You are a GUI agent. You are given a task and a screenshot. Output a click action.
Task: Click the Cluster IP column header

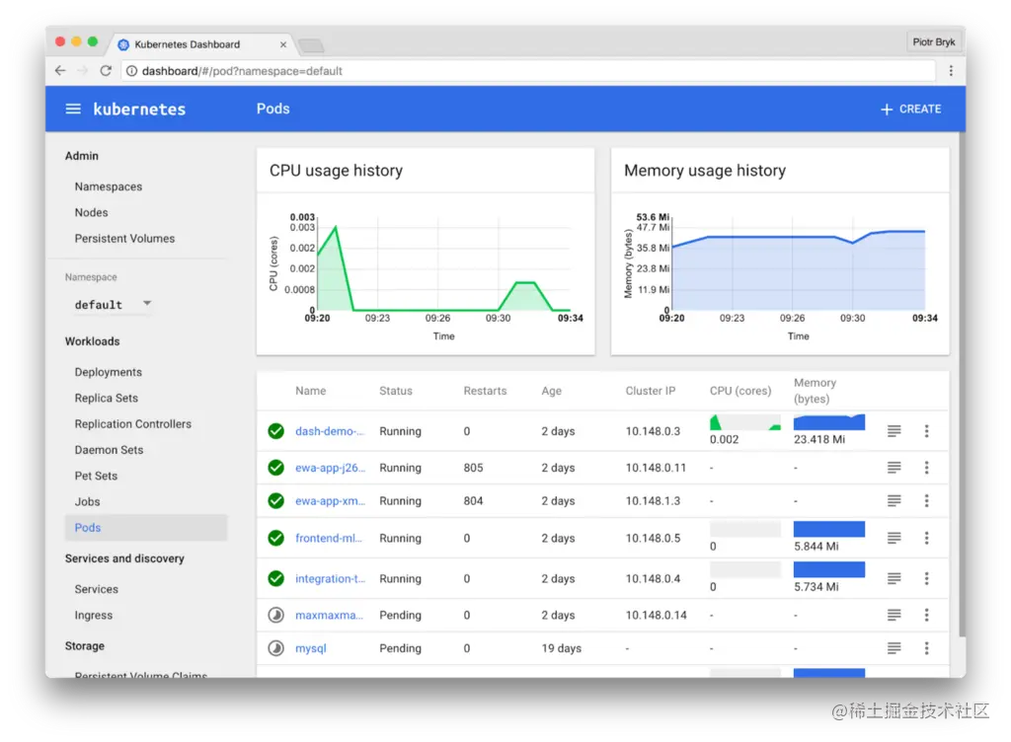(651, 391)
